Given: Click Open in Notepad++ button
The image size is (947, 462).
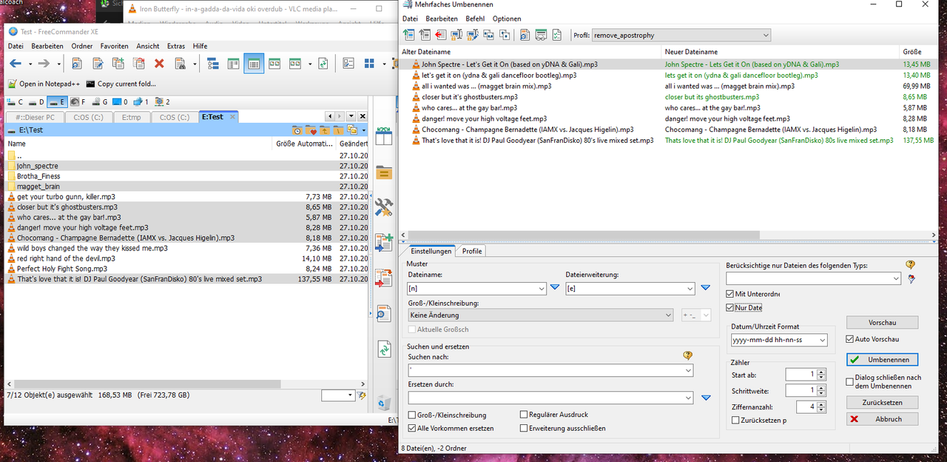Looking at the screenshot, I should (x=44, y=84).
